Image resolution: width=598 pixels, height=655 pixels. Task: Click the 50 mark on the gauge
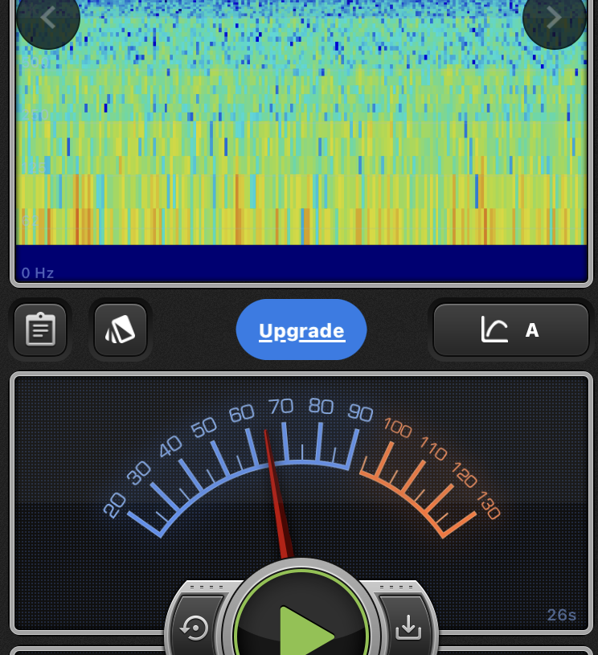(x=204, y=426)
